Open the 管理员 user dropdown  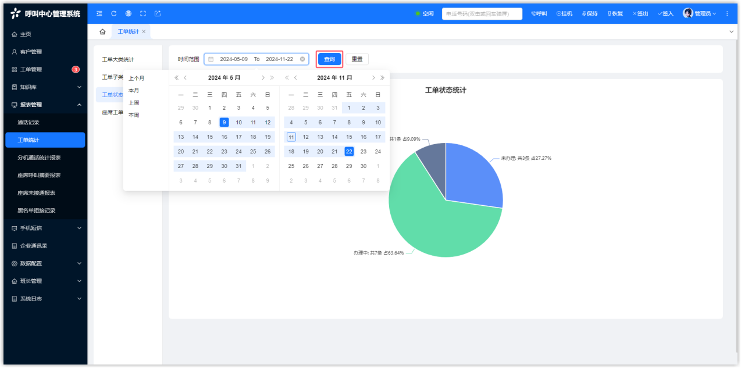(x=700, y=13)
